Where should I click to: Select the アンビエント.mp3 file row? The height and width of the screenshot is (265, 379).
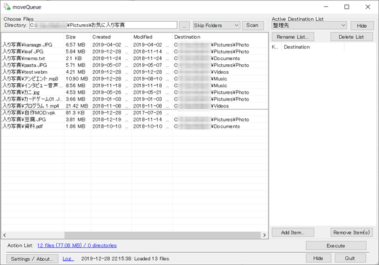pyautogui.click(x=135, y=78)
